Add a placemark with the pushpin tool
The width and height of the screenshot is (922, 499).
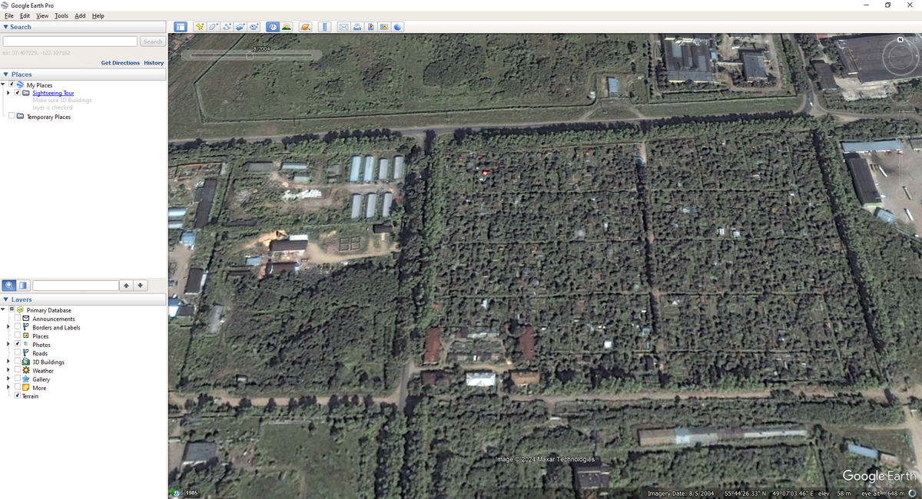[x=200, y=27]
